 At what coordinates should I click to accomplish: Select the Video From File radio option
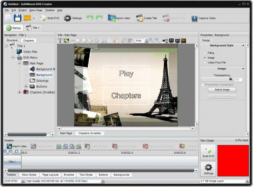pos(205,61)
